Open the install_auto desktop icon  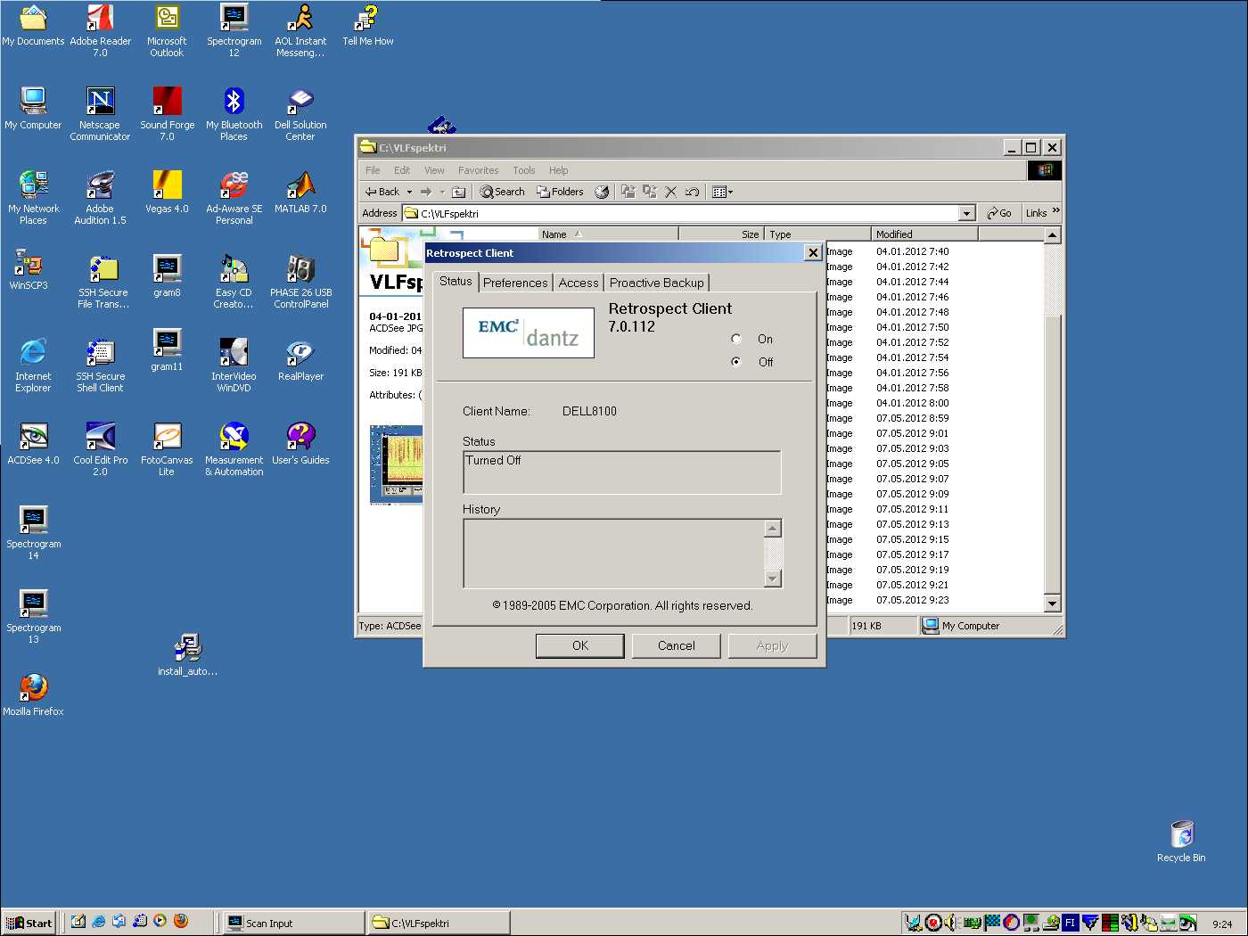[x=187, y=655]
